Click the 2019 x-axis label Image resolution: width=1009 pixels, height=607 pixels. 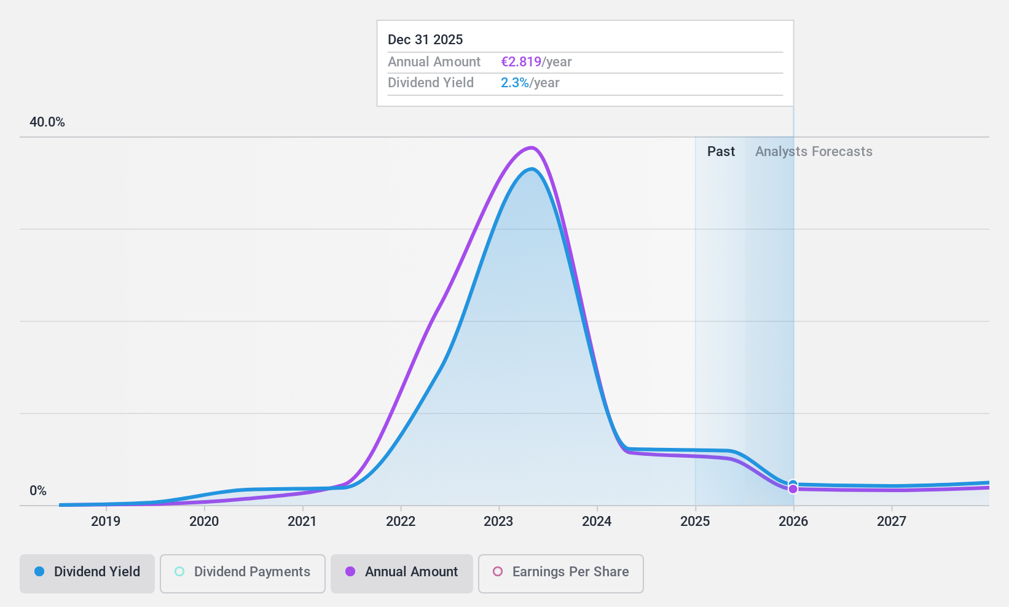pos(106,522)
